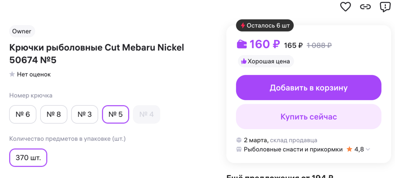The width and height of the screenshot is (395, 178).
Task: Select hook size № 5 option
Action: [x=116, y=114]
